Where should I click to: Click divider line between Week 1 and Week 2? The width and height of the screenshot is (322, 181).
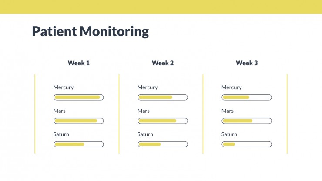(119, 114)
